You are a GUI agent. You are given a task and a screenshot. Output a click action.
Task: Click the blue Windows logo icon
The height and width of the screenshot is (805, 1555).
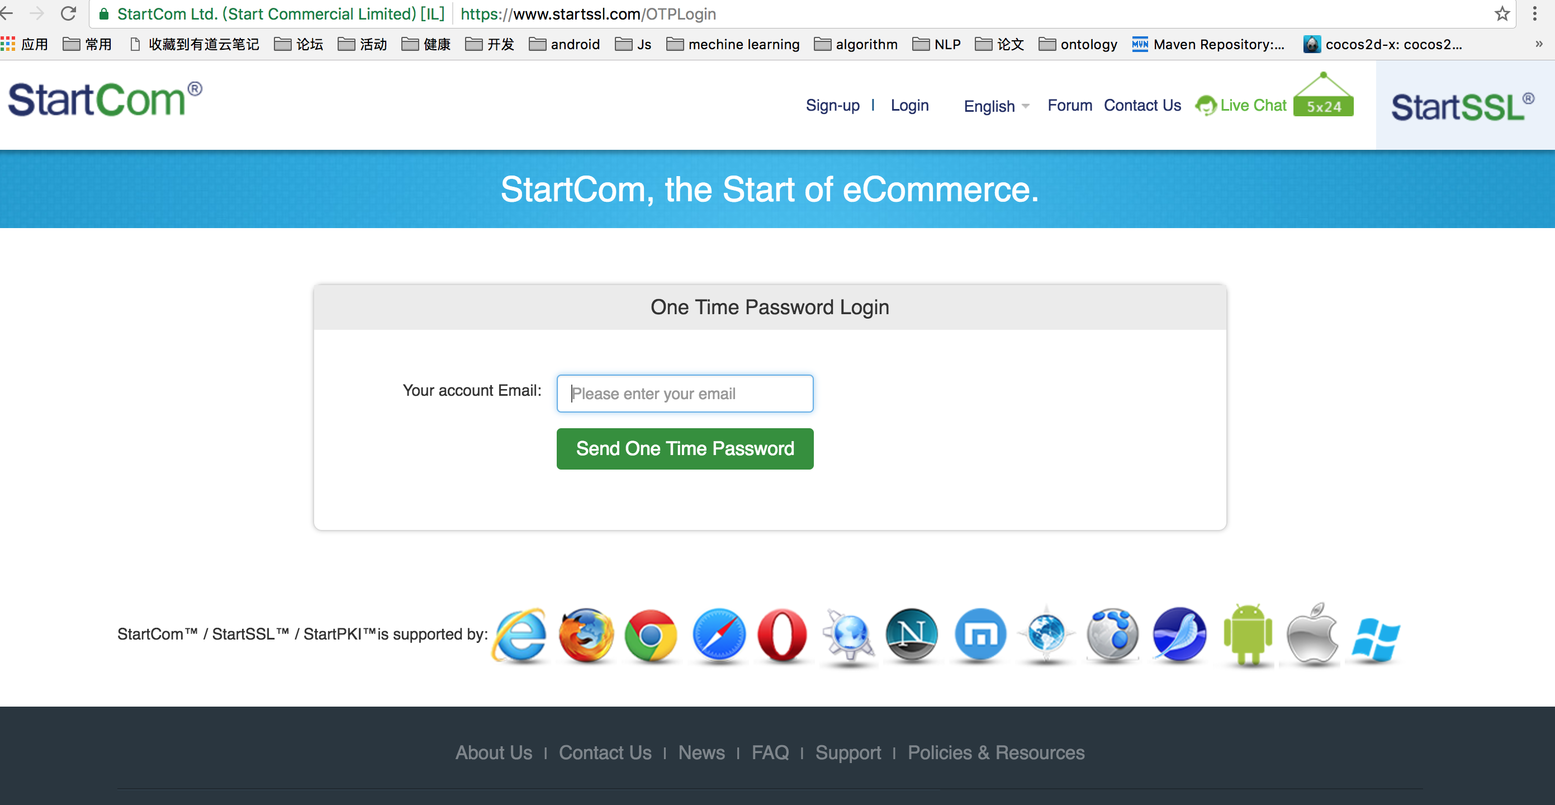1376,639
